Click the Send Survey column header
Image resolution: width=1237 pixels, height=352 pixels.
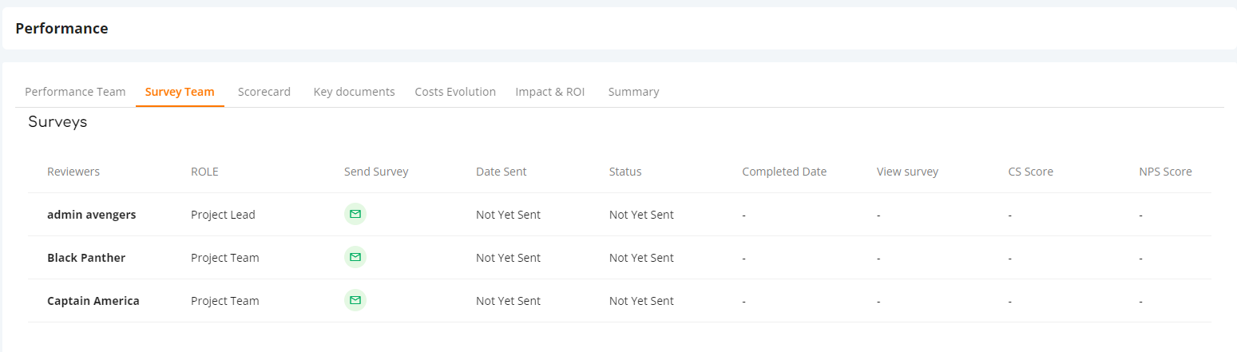pos(376,172)
